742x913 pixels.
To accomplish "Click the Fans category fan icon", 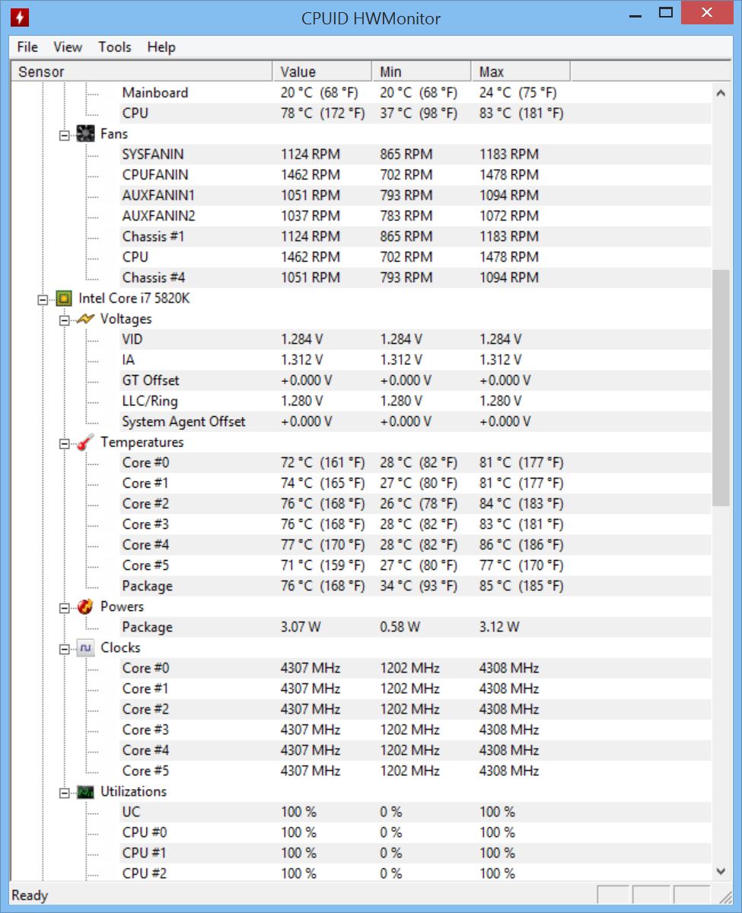I will click(86, 134).
